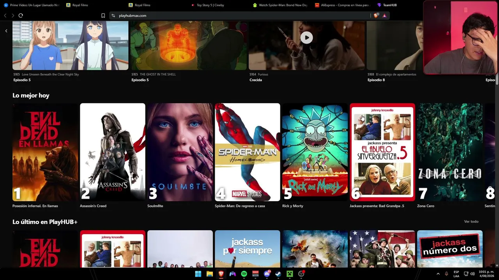Screen dimensions: 499x280
Task: Open El Abuelo Sinvergüenza .5 poster ranked 6
Action: click(382, 152)
